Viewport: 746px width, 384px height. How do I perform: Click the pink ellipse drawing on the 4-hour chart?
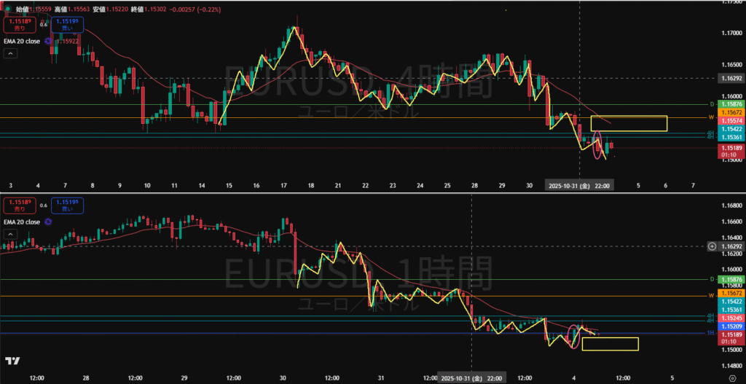tap(598, 144)
